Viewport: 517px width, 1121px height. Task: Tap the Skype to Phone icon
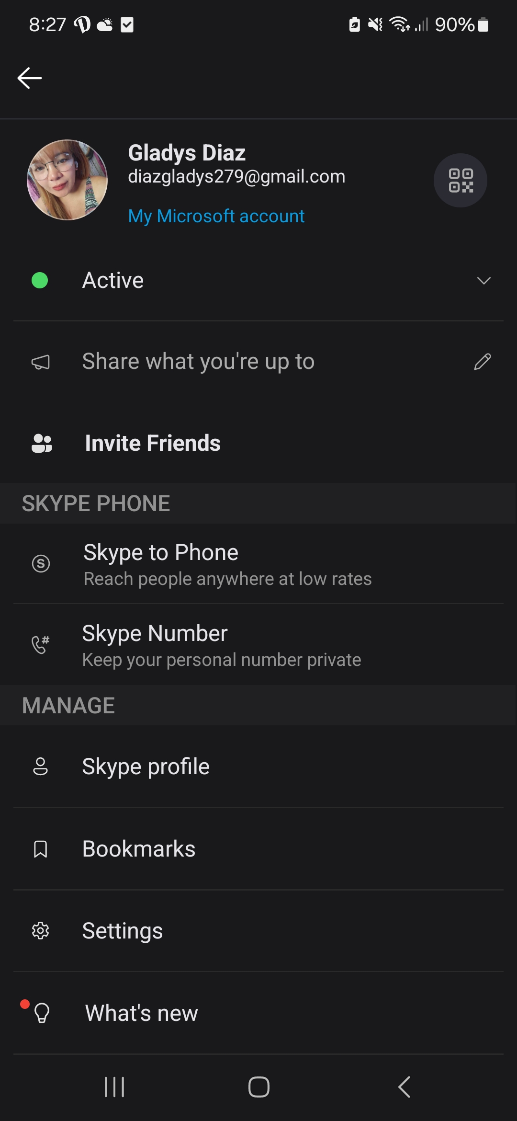click(x=41, y=563)
